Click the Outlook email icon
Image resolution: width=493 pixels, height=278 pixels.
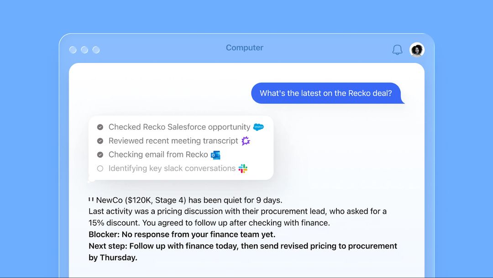point(215,155)
